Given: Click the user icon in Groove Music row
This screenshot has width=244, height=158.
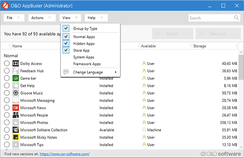Looking at the screenshot, I should tap(144, 93).
